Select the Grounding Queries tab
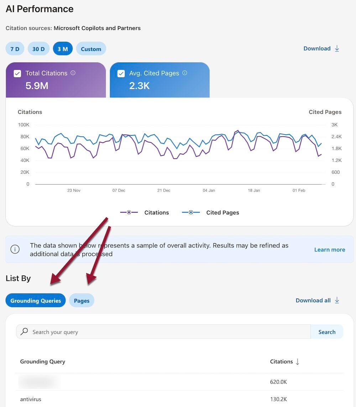356x407 pixels. (x=36, y=300)
